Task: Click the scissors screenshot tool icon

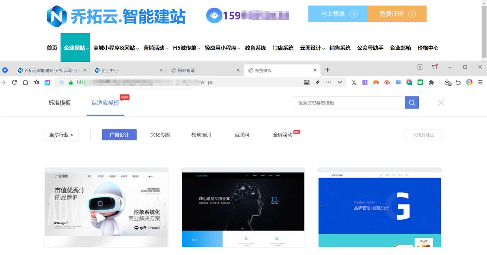Action: (x=354, y=82)
